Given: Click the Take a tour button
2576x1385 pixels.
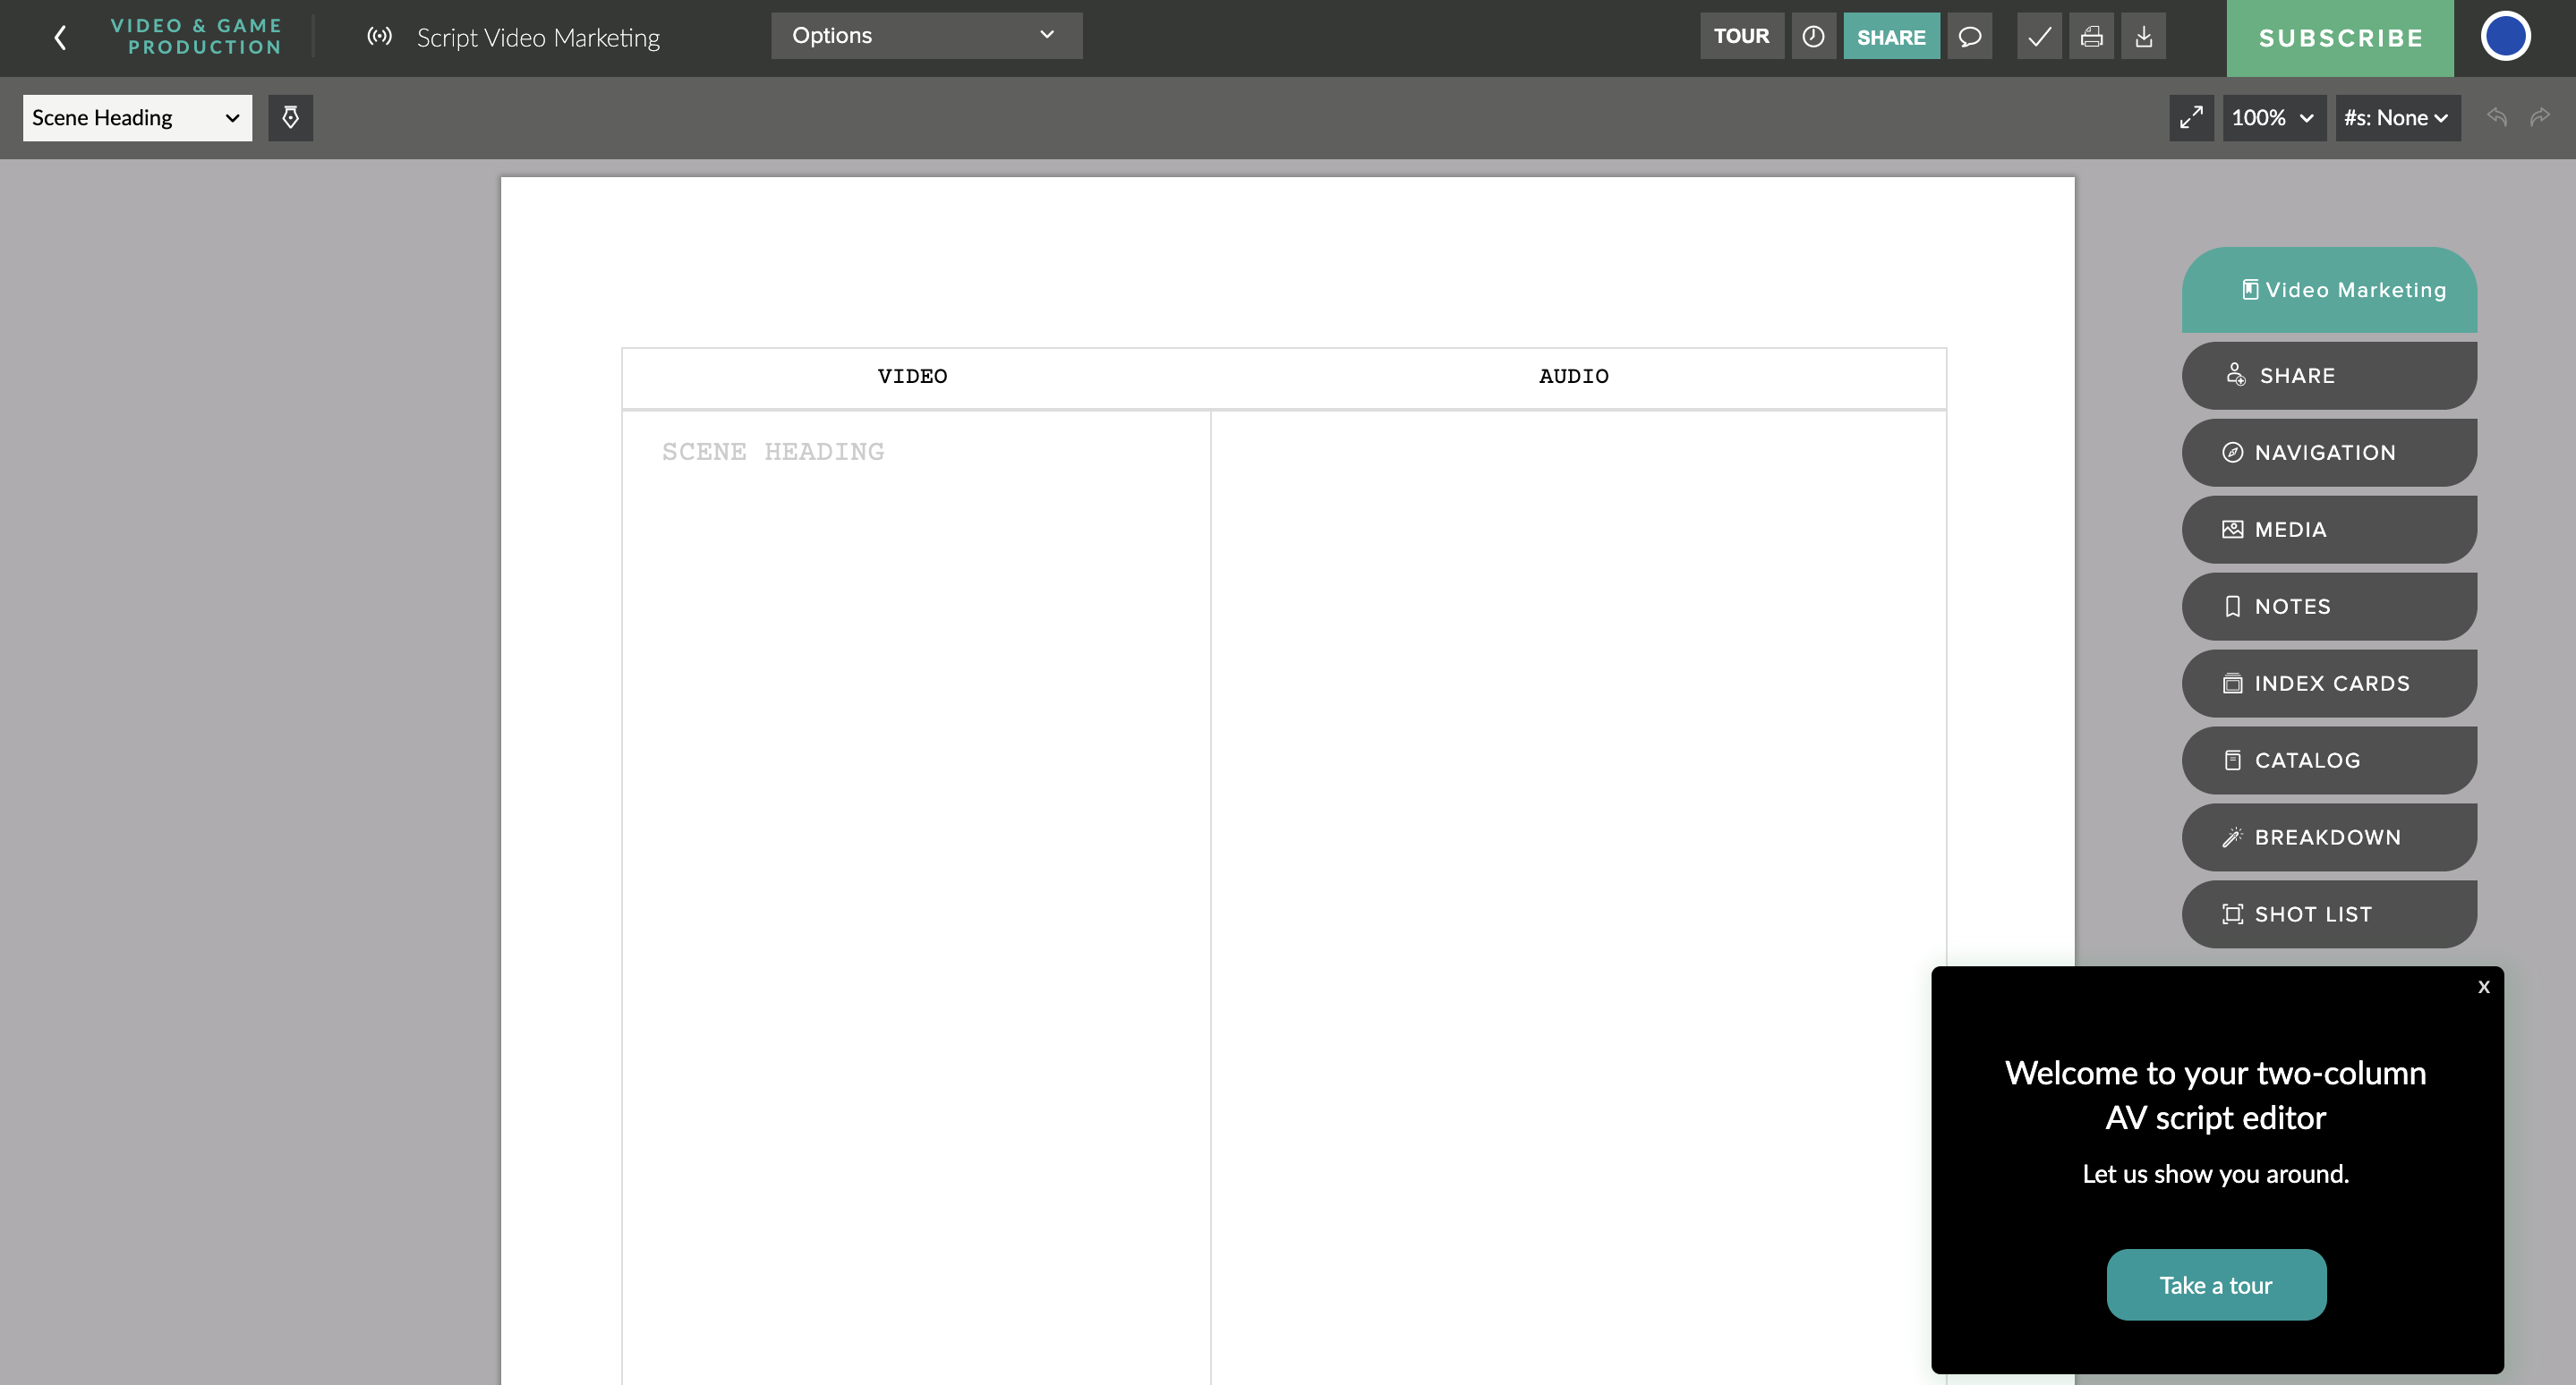Looking at the screenshot, I should click(x=2216, y=1285).
